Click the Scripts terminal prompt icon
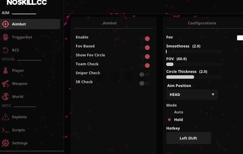Viewport: 243px width, 154px height. (x=6, y=130)
